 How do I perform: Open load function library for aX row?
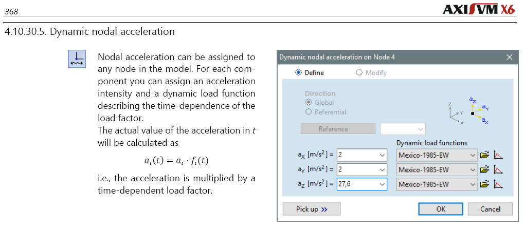(484, 155)
